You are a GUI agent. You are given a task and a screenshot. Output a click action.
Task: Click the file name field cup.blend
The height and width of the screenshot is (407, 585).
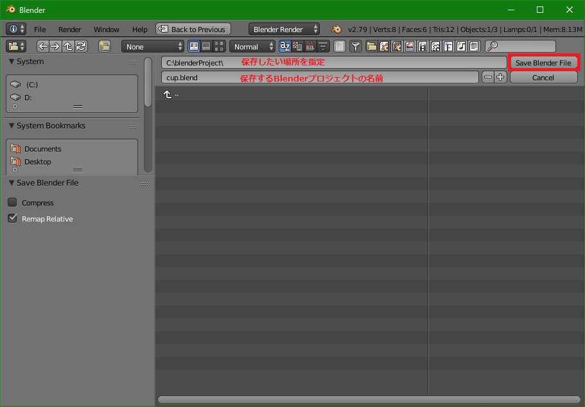(320, 78)
